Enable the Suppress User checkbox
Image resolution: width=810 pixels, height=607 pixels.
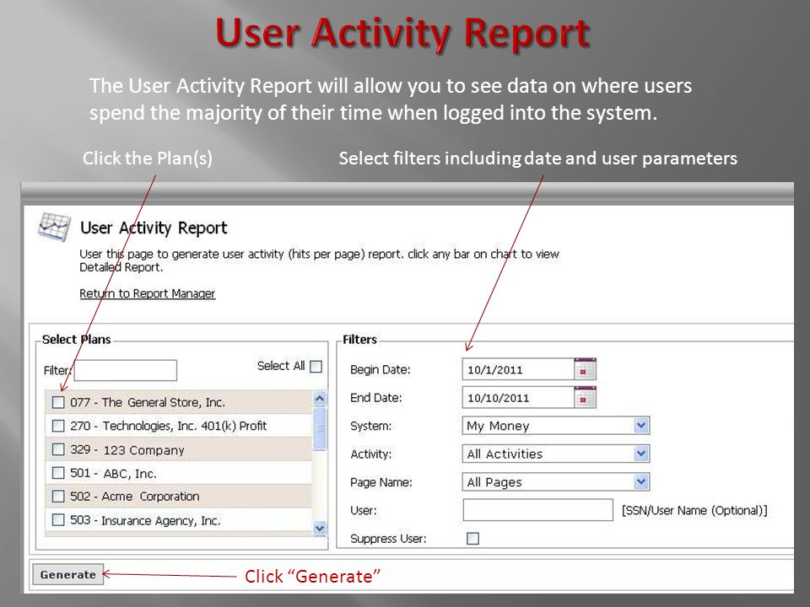[472, 539]
